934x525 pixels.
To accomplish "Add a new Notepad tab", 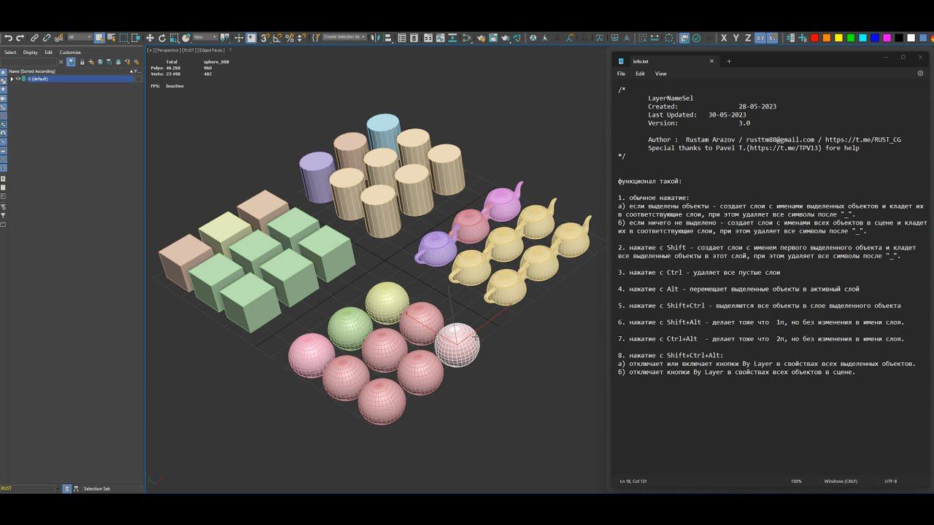I will [x=728, y=61].
